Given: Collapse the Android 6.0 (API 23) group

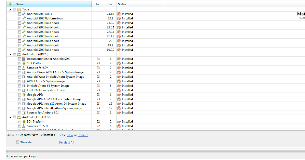Looking at the screenshot, I should click(10, 55).
